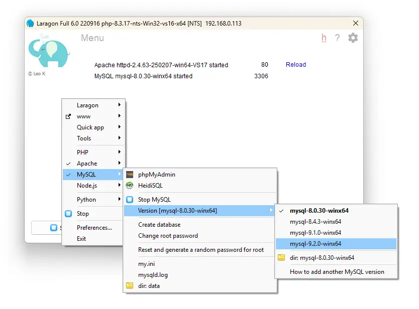Expand the Node.js submenu
Image resolution: width=419 pixels, height=309 pixels.
pos(93,186)
